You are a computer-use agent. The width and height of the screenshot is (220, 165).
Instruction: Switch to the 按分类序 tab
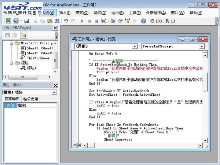pyautogui.click(x=31, y=99)
